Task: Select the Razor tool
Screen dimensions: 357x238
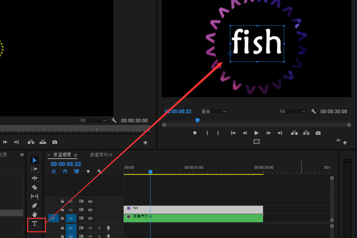Action: tap(34, 187)
